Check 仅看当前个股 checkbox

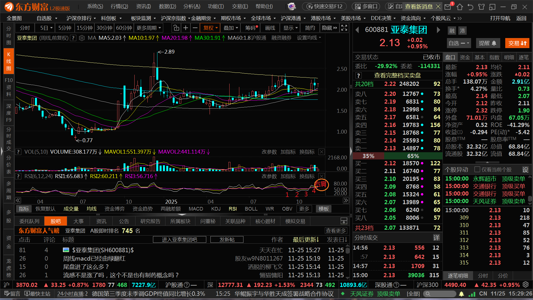tap(477, 169)
